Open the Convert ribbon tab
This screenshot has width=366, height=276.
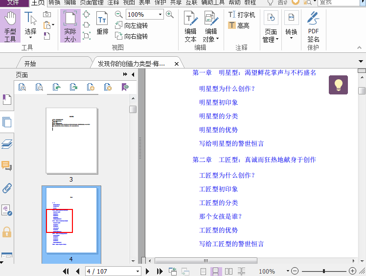click(x=54, y=2)
